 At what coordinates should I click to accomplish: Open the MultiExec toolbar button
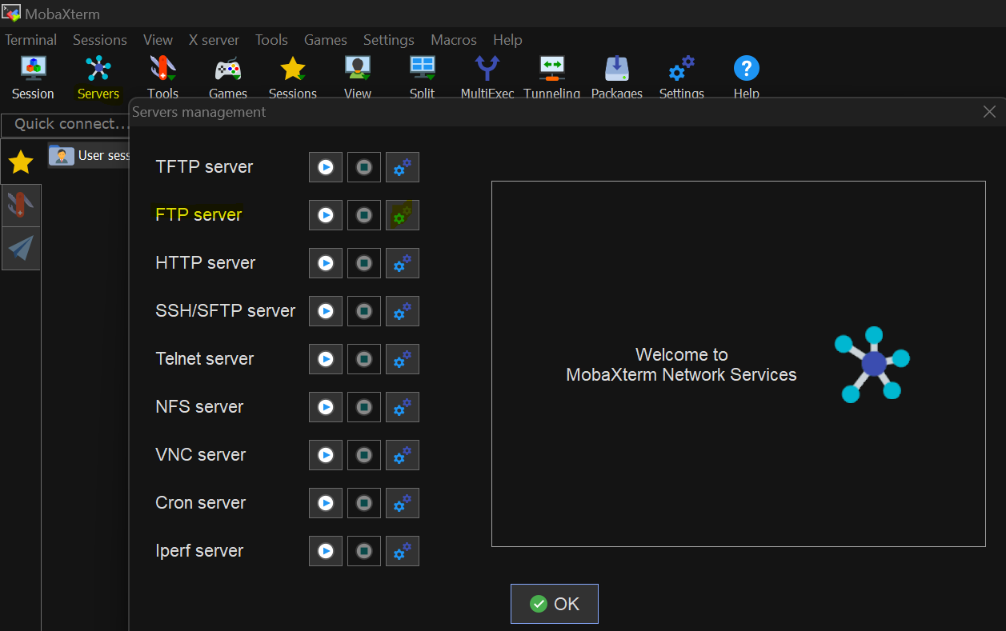[x=487, y=77]
